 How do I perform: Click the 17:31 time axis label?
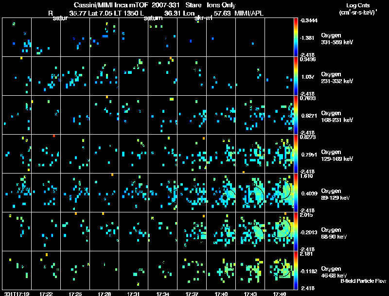(x=133, y=294)
